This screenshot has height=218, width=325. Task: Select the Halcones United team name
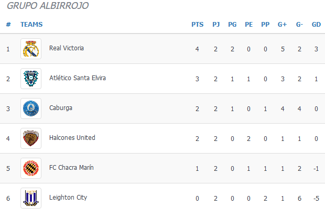coord(72,138)
